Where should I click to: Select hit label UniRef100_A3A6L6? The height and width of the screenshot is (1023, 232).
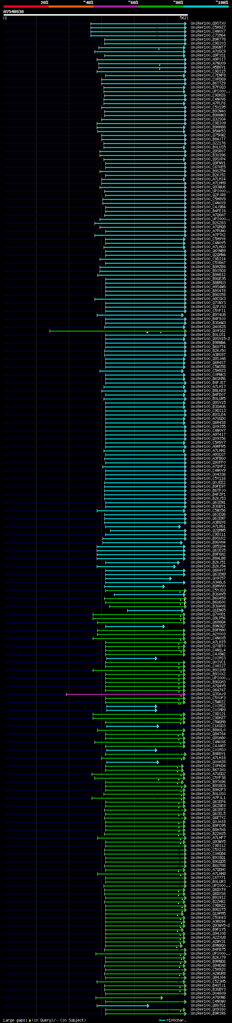pyautogui.click(x=208, y=582)
